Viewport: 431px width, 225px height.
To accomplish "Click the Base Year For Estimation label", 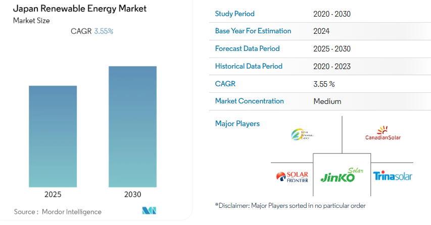I will click(x=253, y=31).
